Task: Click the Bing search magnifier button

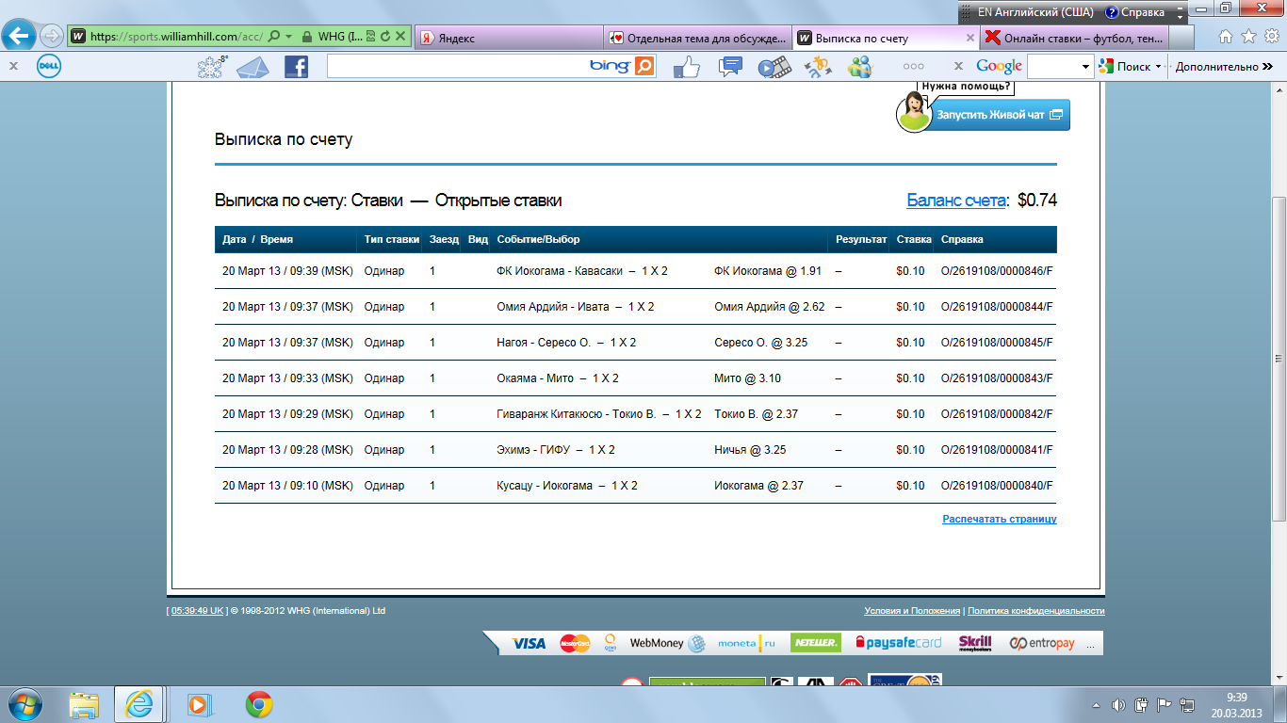Action: coord(644,66)
